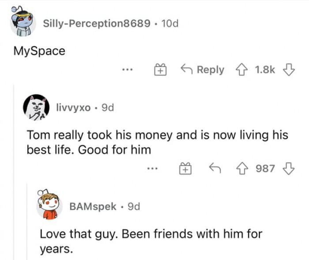This screenshot has width=309, height=260.
Task: Give an award to livvyxo's comment
Action: (185, 168)
